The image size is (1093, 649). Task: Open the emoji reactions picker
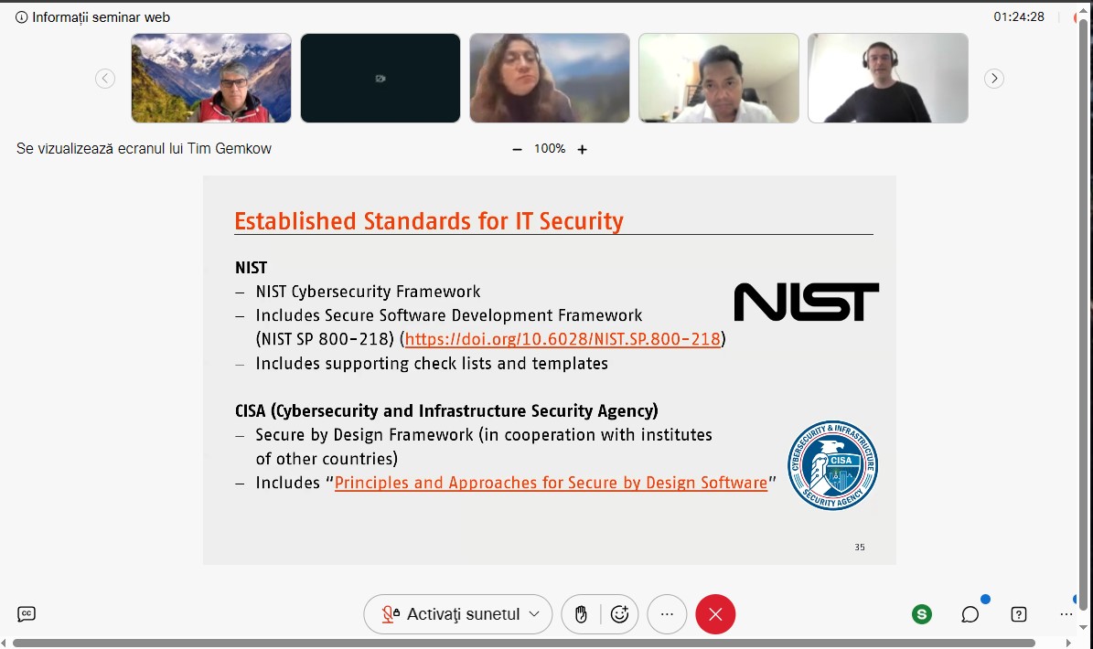pyautogui.click(x=619, y=614)
